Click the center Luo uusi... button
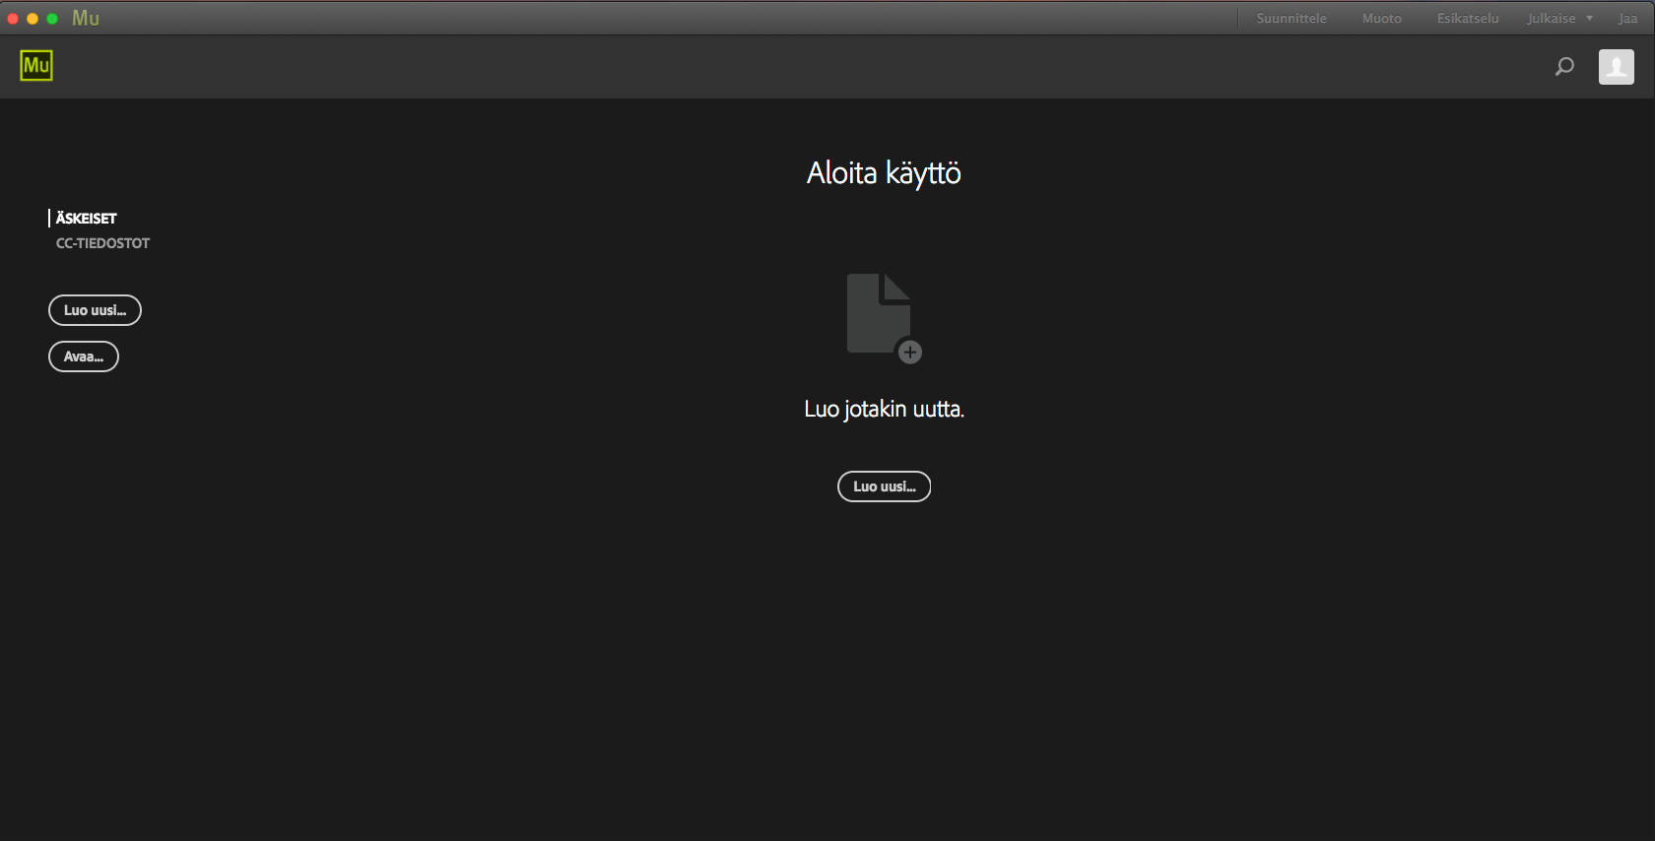The height and width of the screenshot is (841, 1655). tap(884, 486)
